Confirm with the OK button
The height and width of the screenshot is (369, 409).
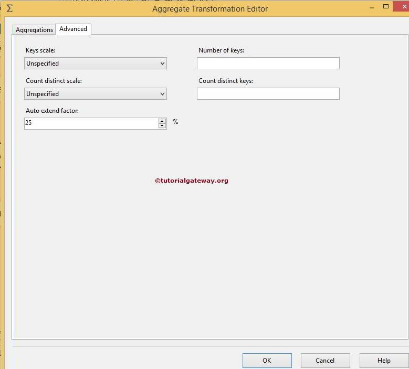pos(267,361)
